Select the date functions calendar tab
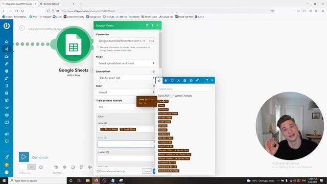The image size is (327, 184). click(x=185, y=81)
